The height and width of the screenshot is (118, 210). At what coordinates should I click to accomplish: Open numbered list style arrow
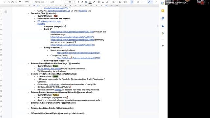(x=141, y=2)
